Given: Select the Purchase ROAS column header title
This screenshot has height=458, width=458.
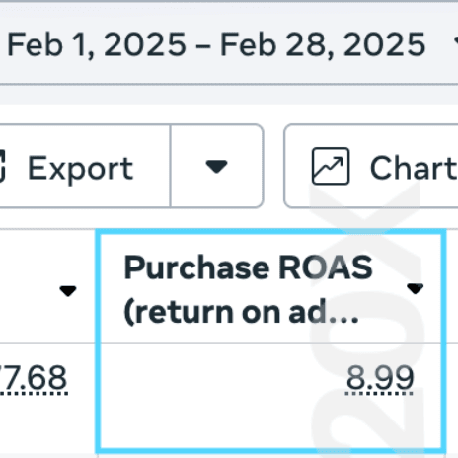Looking at the screenshot, I should tap(248, 267).
